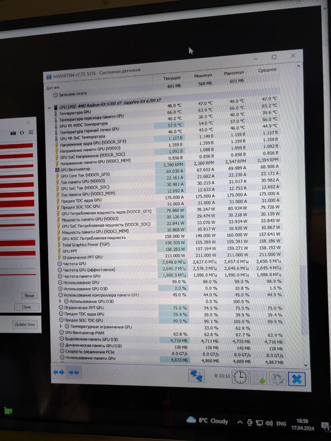
Task: Open the notification center icon at taskbar edge
Action: (x=326, y=426)
